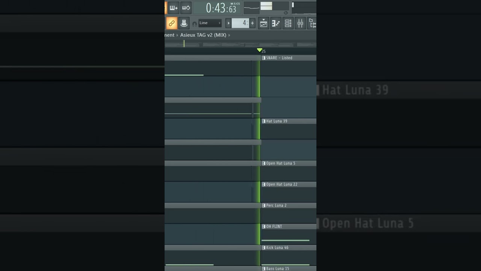Open the Mixer icon
481x271 pixels.
tap(300, 23)
